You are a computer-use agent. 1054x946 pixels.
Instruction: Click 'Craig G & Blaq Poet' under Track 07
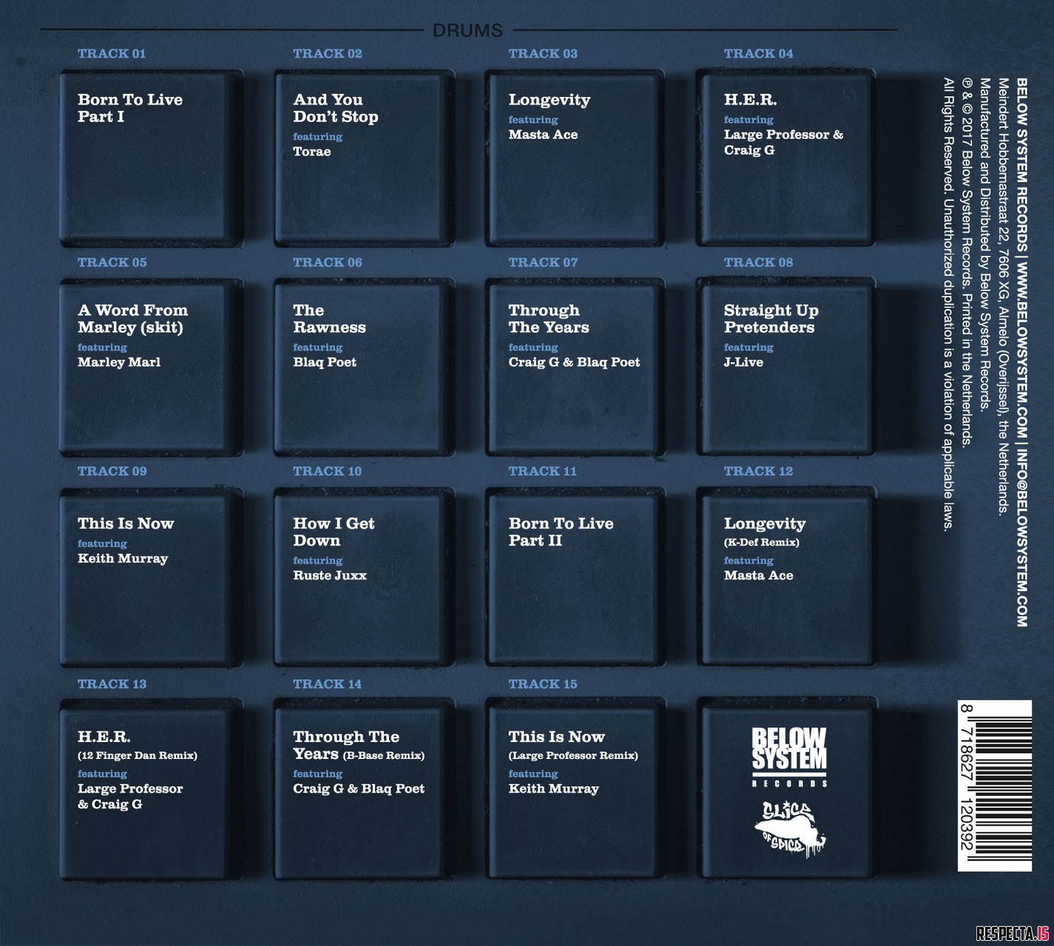tap(574, 362)
